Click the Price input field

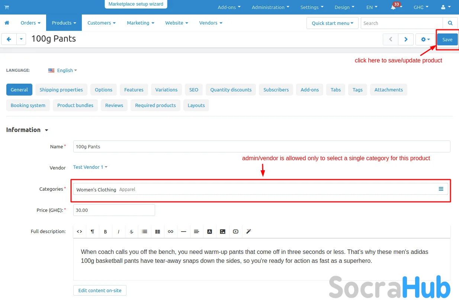[x=114, y=210]
